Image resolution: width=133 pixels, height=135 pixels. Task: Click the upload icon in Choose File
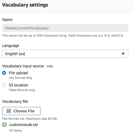9,111
